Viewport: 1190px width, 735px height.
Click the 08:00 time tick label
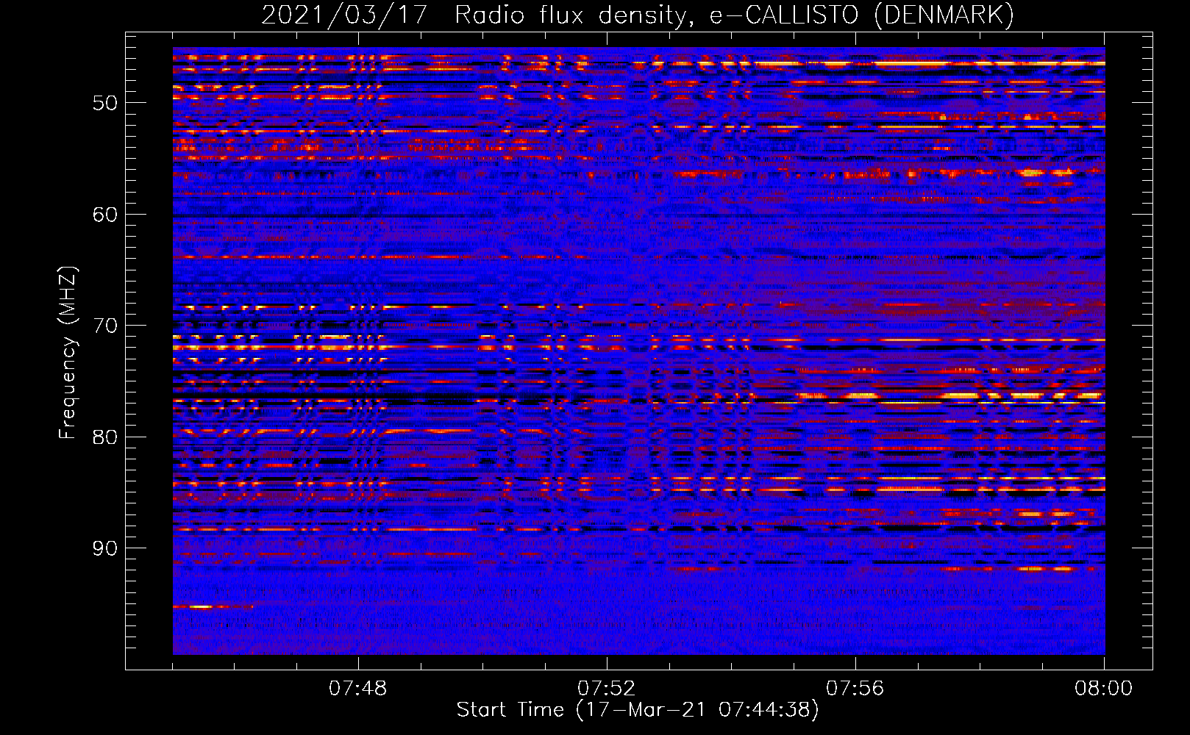[x=1103, y=689]
